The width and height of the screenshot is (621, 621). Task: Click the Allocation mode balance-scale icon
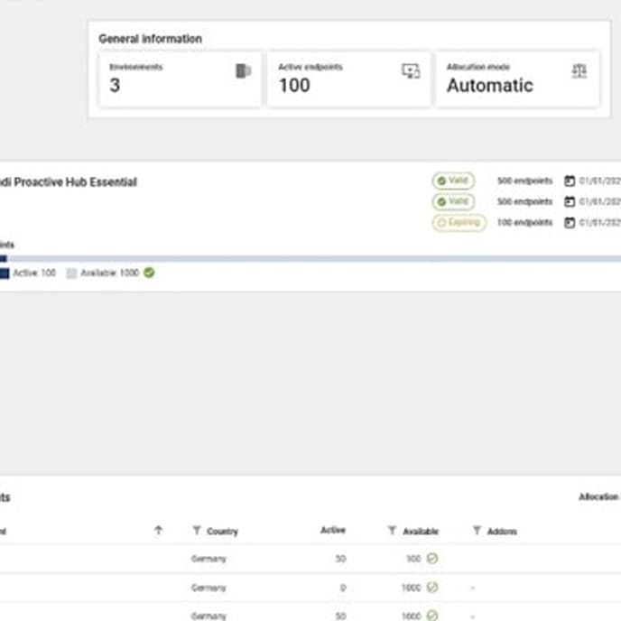(x=579, y=71)
